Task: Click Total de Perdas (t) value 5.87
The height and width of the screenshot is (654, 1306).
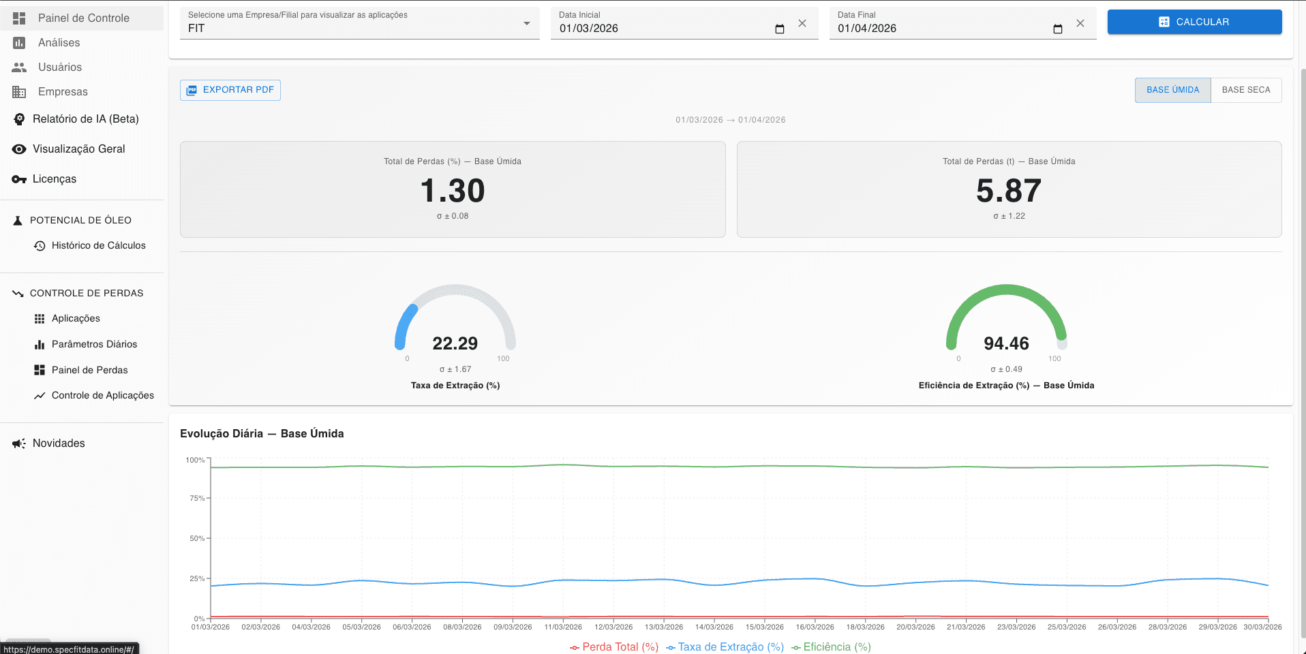Action: (1009, 190)
